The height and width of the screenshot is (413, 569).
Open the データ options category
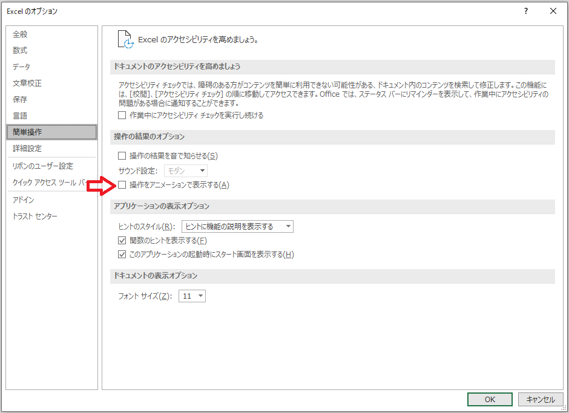[52, 67]
